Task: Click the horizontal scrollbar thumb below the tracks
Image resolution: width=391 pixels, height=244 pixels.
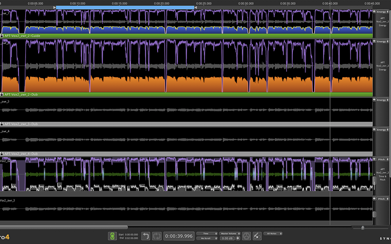Action: coord(64,227)
